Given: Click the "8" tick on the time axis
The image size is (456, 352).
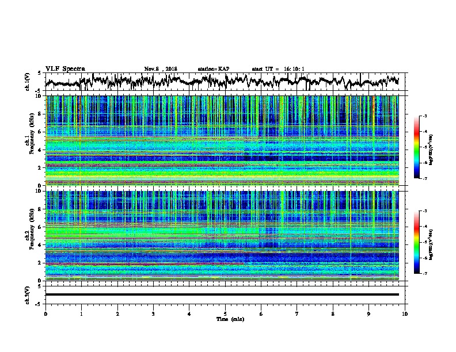Looking at the screenshot, I should (x=333, y=314).
